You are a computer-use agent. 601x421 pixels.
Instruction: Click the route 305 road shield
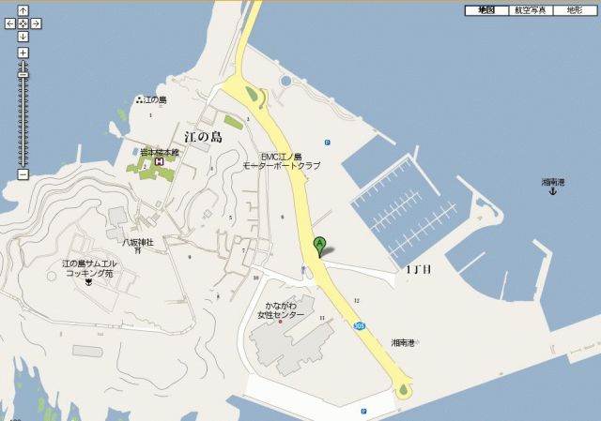(359, 325)
